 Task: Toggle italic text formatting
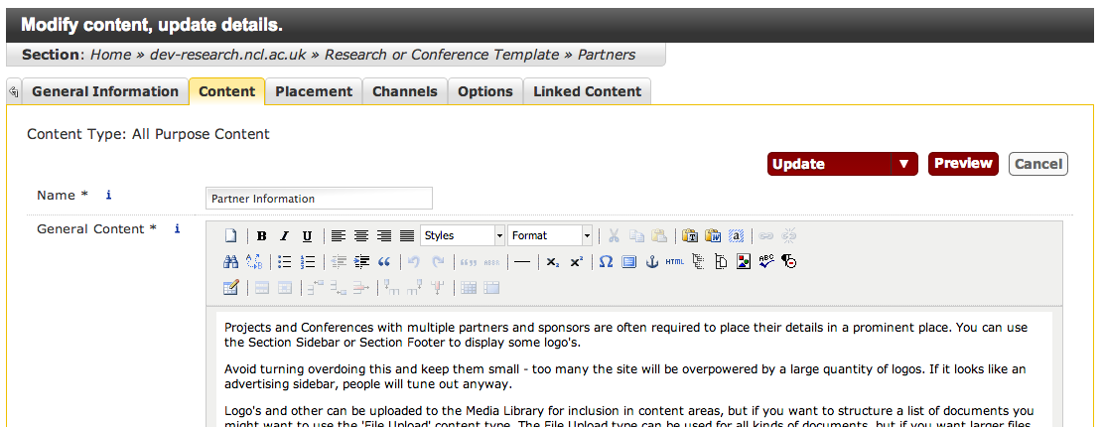tap(284, 236)
